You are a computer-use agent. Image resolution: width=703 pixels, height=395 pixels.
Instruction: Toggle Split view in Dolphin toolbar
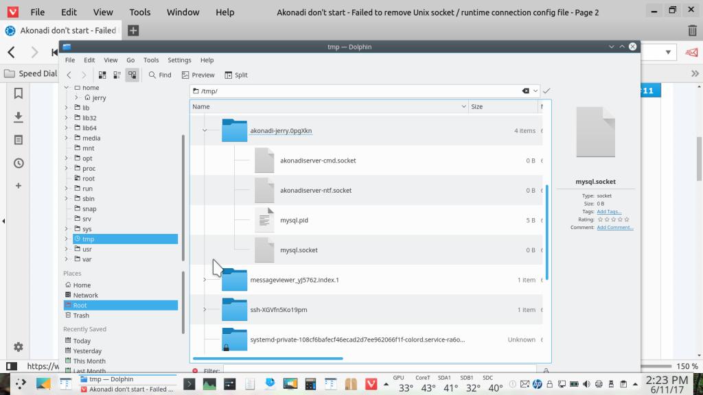(235, 75)
